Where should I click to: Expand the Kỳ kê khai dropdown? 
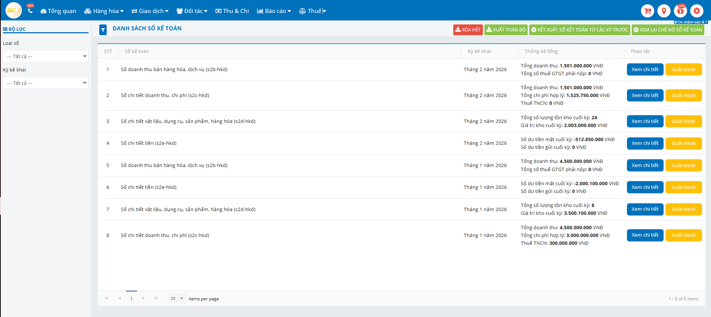click(x=46, y=83)
